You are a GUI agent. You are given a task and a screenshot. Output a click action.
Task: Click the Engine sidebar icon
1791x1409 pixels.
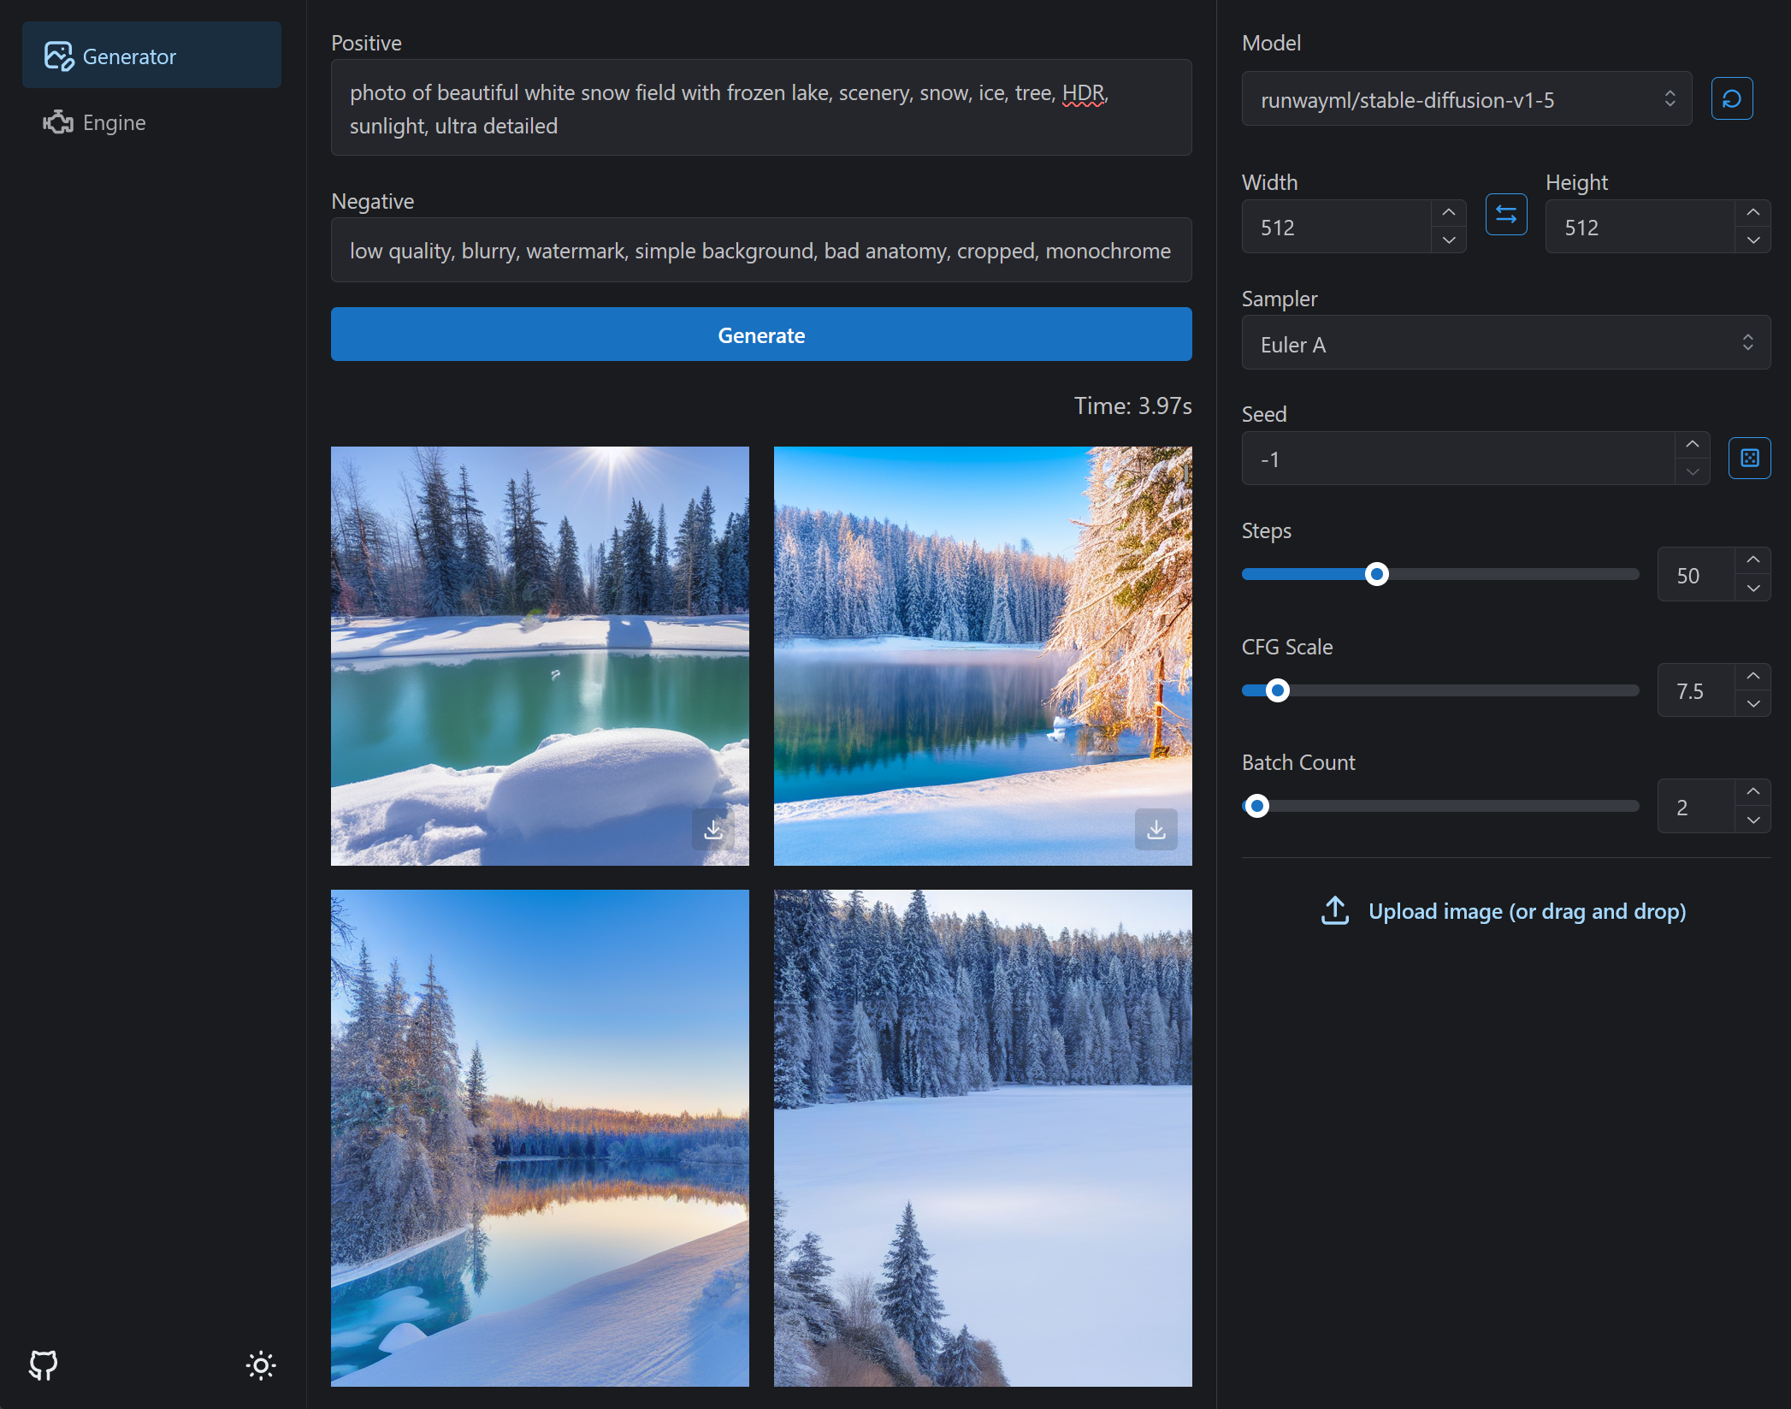click(58, 122)
